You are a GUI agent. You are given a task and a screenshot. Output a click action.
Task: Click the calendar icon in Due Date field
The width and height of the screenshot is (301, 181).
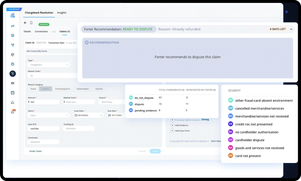[109, 115]
